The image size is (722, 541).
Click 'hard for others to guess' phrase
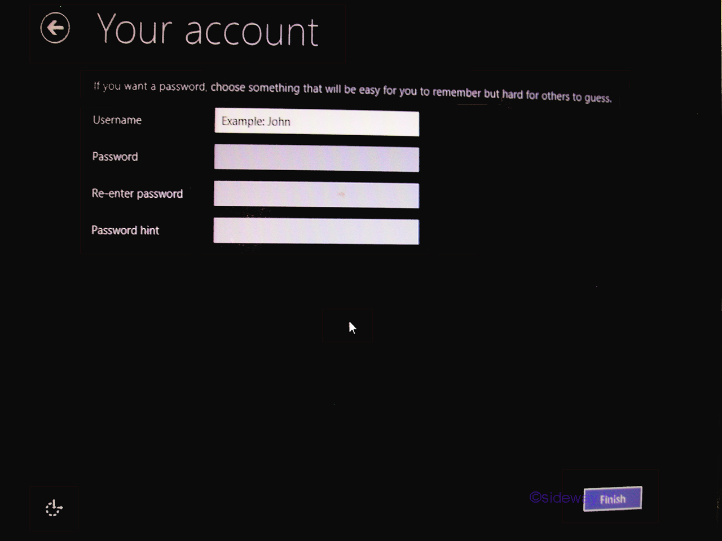click(x=557, y=96)
